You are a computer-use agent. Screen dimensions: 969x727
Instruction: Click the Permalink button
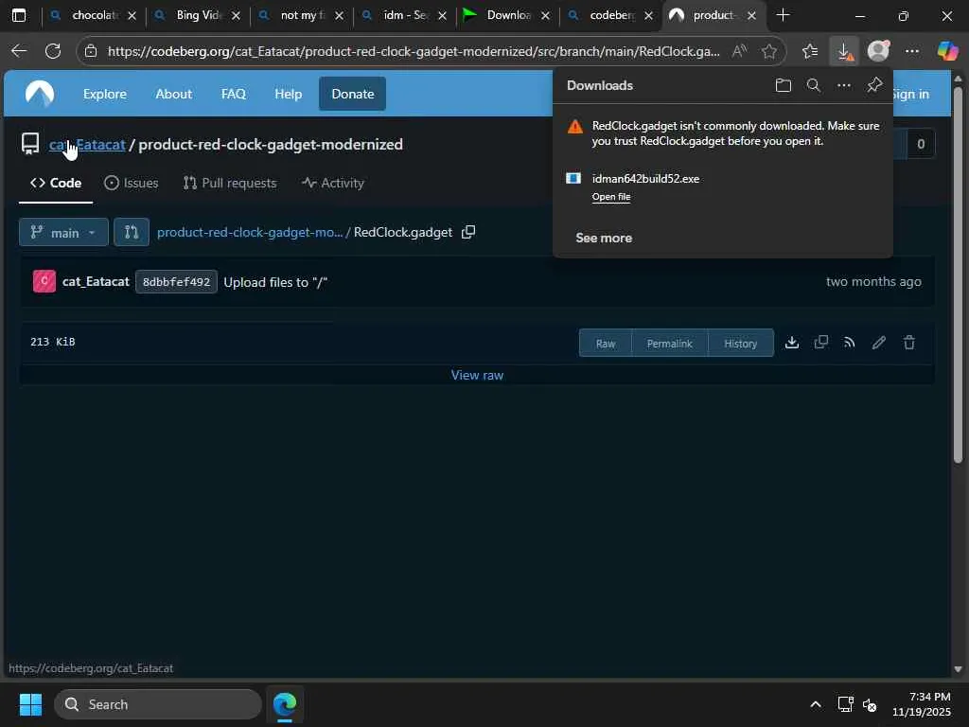[669, 343]
